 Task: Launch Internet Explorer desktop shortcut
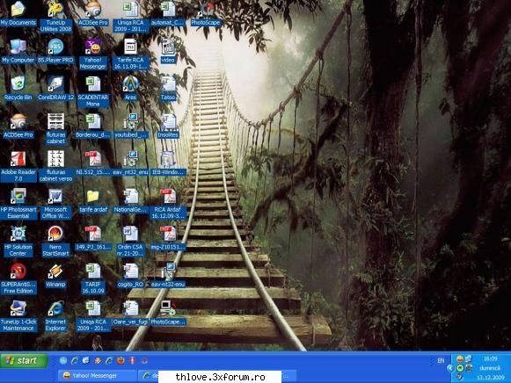tap(55, 315)
